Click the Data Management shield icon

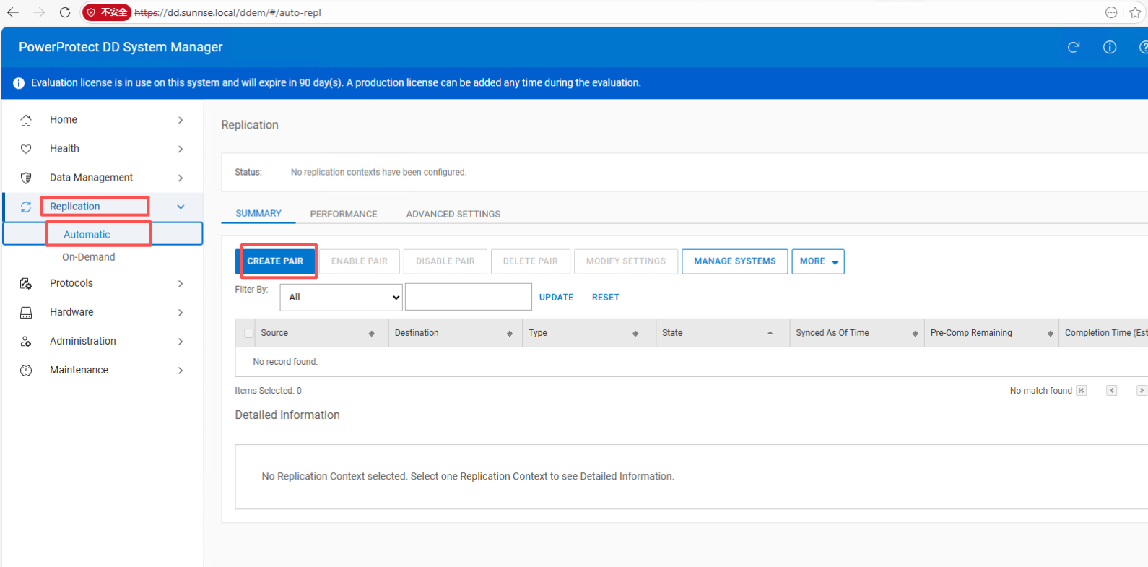pyautogui.click(x=26, y=178)
